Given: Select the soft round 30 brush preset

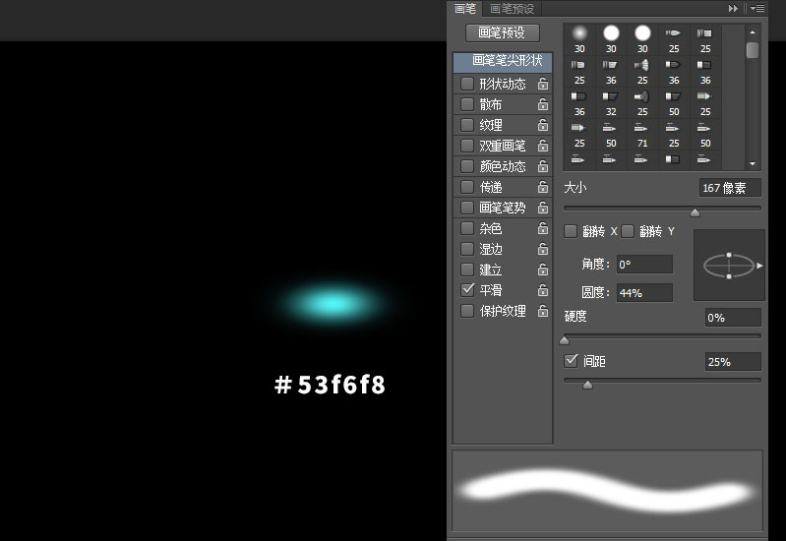Looking at the screenshot, I should [579, 38].
